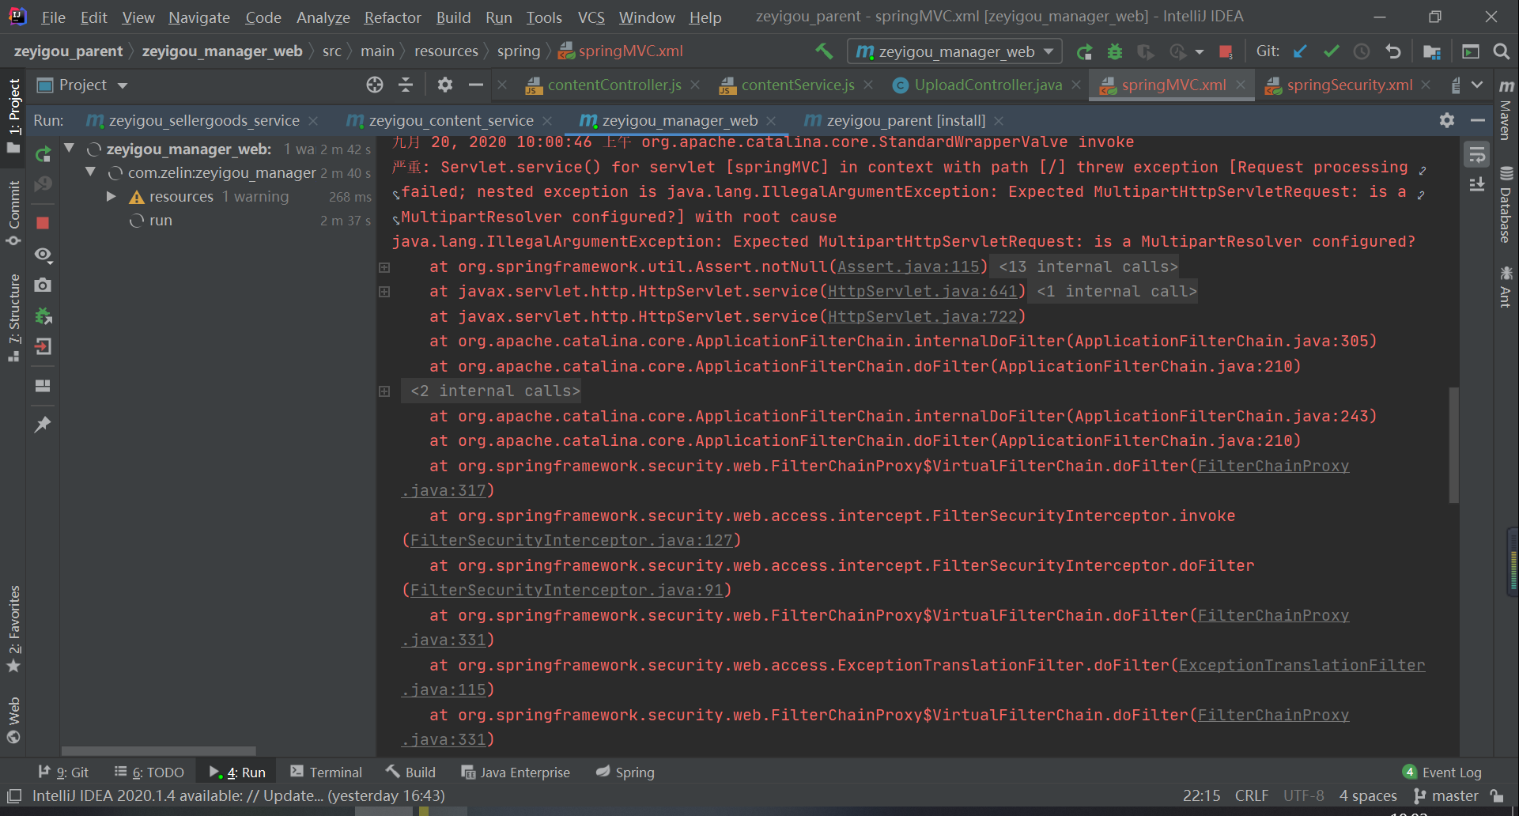This screenshot has width=1519, height=816.
Task: Close the UploadController.java tab
Action: coord(1076,85)
